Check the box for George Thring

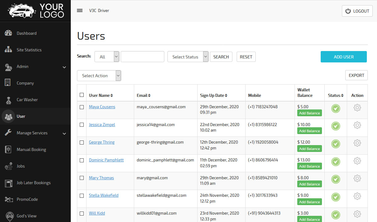click(x=82, y=142)
